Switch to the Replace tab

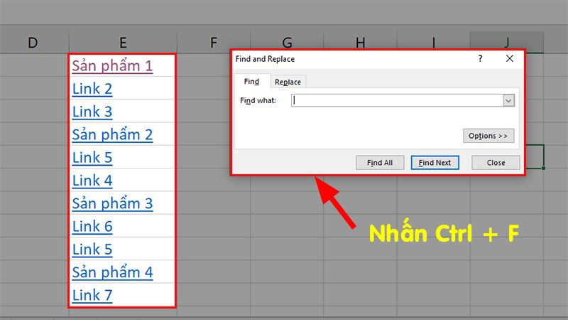point(288,82)
